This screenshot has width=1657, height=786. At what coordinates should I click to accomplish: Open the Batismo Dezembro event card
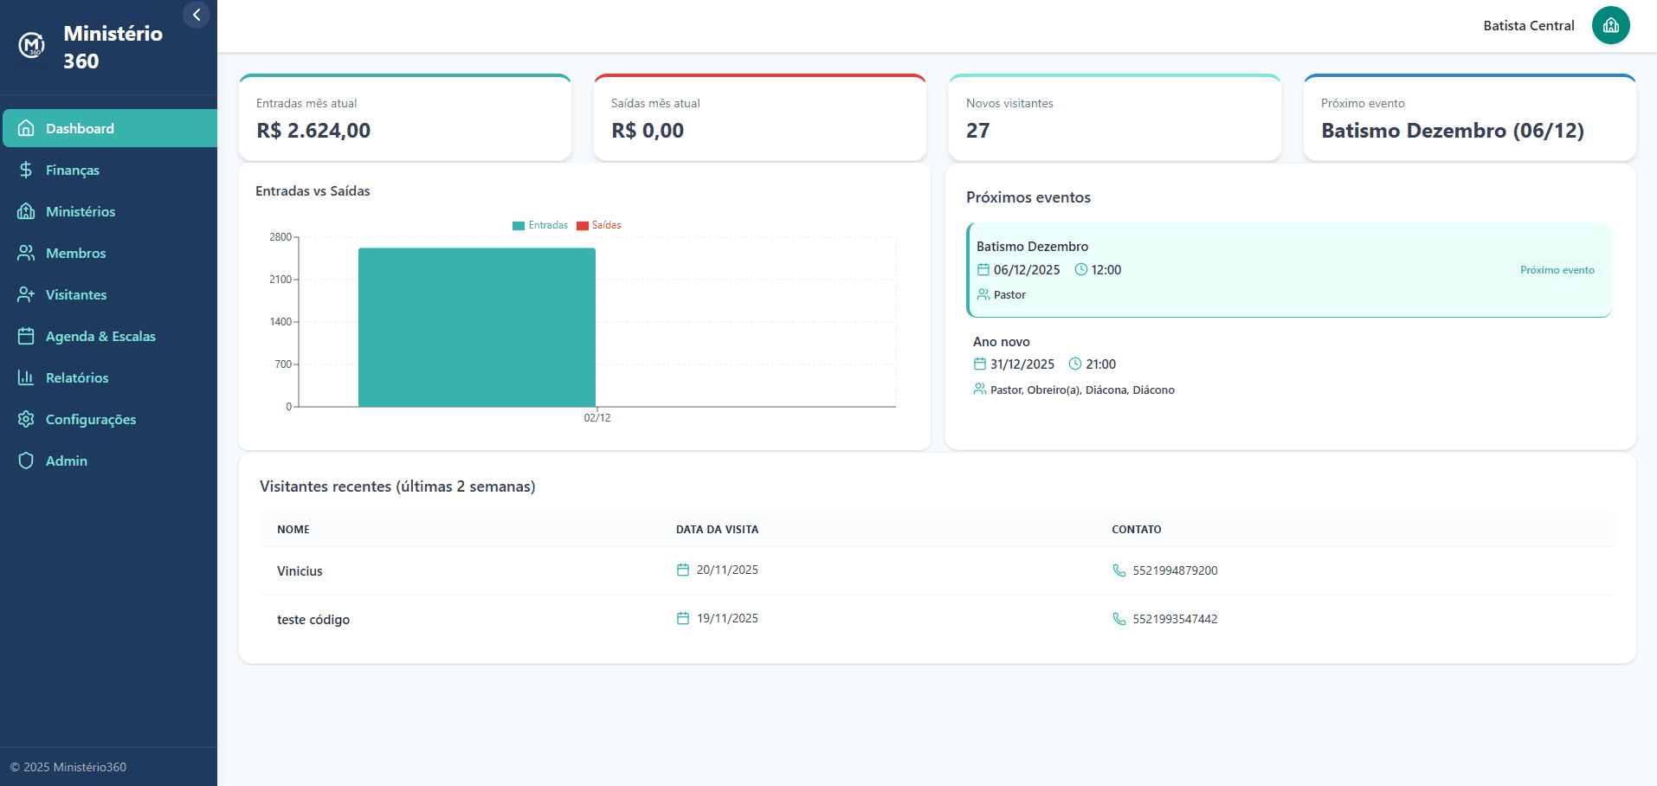(1288, 269)
